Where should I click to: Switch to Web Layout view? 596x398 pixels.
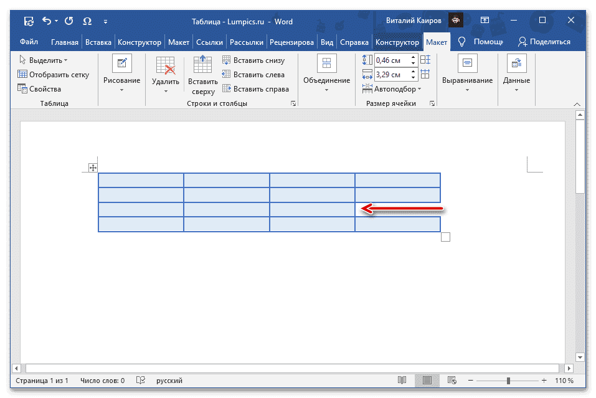453,381
